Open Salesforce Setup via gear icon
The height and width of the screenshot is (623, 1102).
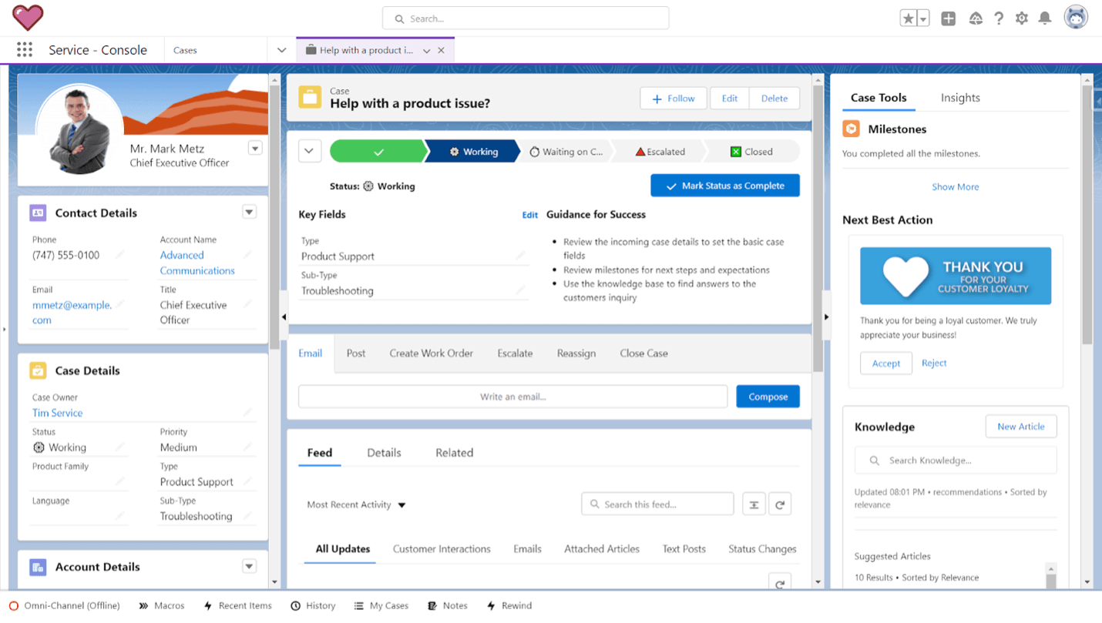(1022, 18)
